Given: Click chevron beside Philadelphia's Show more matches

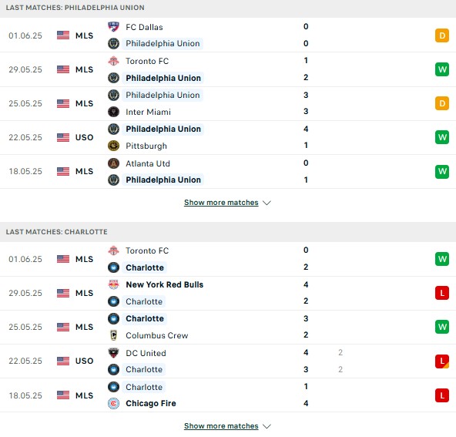Looking at the screenshot, I should (267, 203).
